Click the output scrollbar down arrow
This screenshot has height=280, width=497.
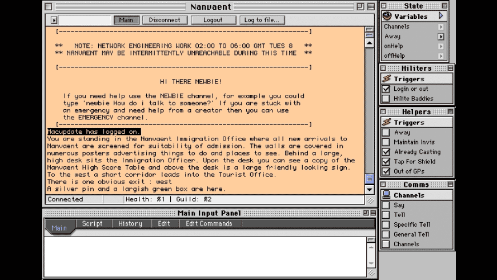(x=370, y=190)
